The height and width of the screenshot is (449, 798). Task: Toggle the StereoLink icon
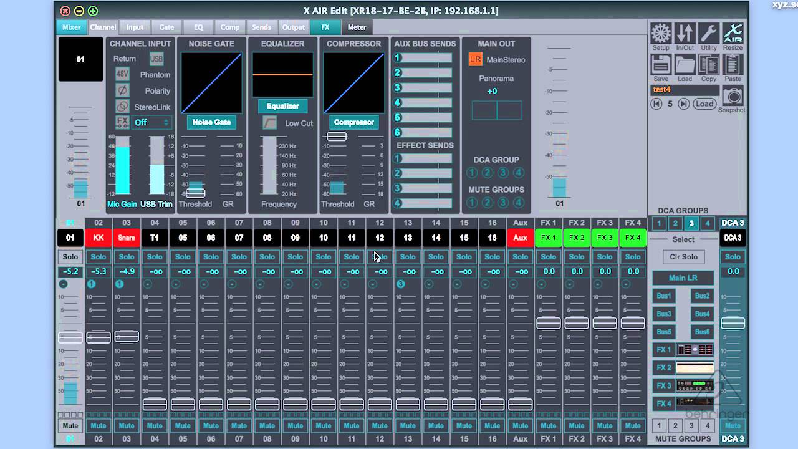(122, 107)
